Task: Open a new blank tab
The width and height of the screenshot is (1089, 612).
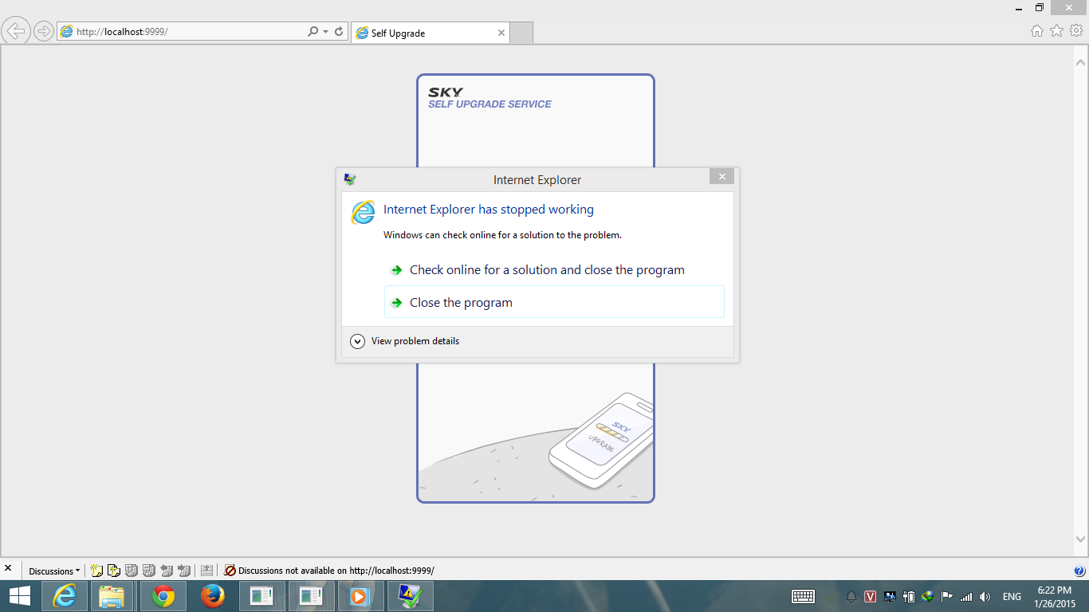Action: pos(521,33)
